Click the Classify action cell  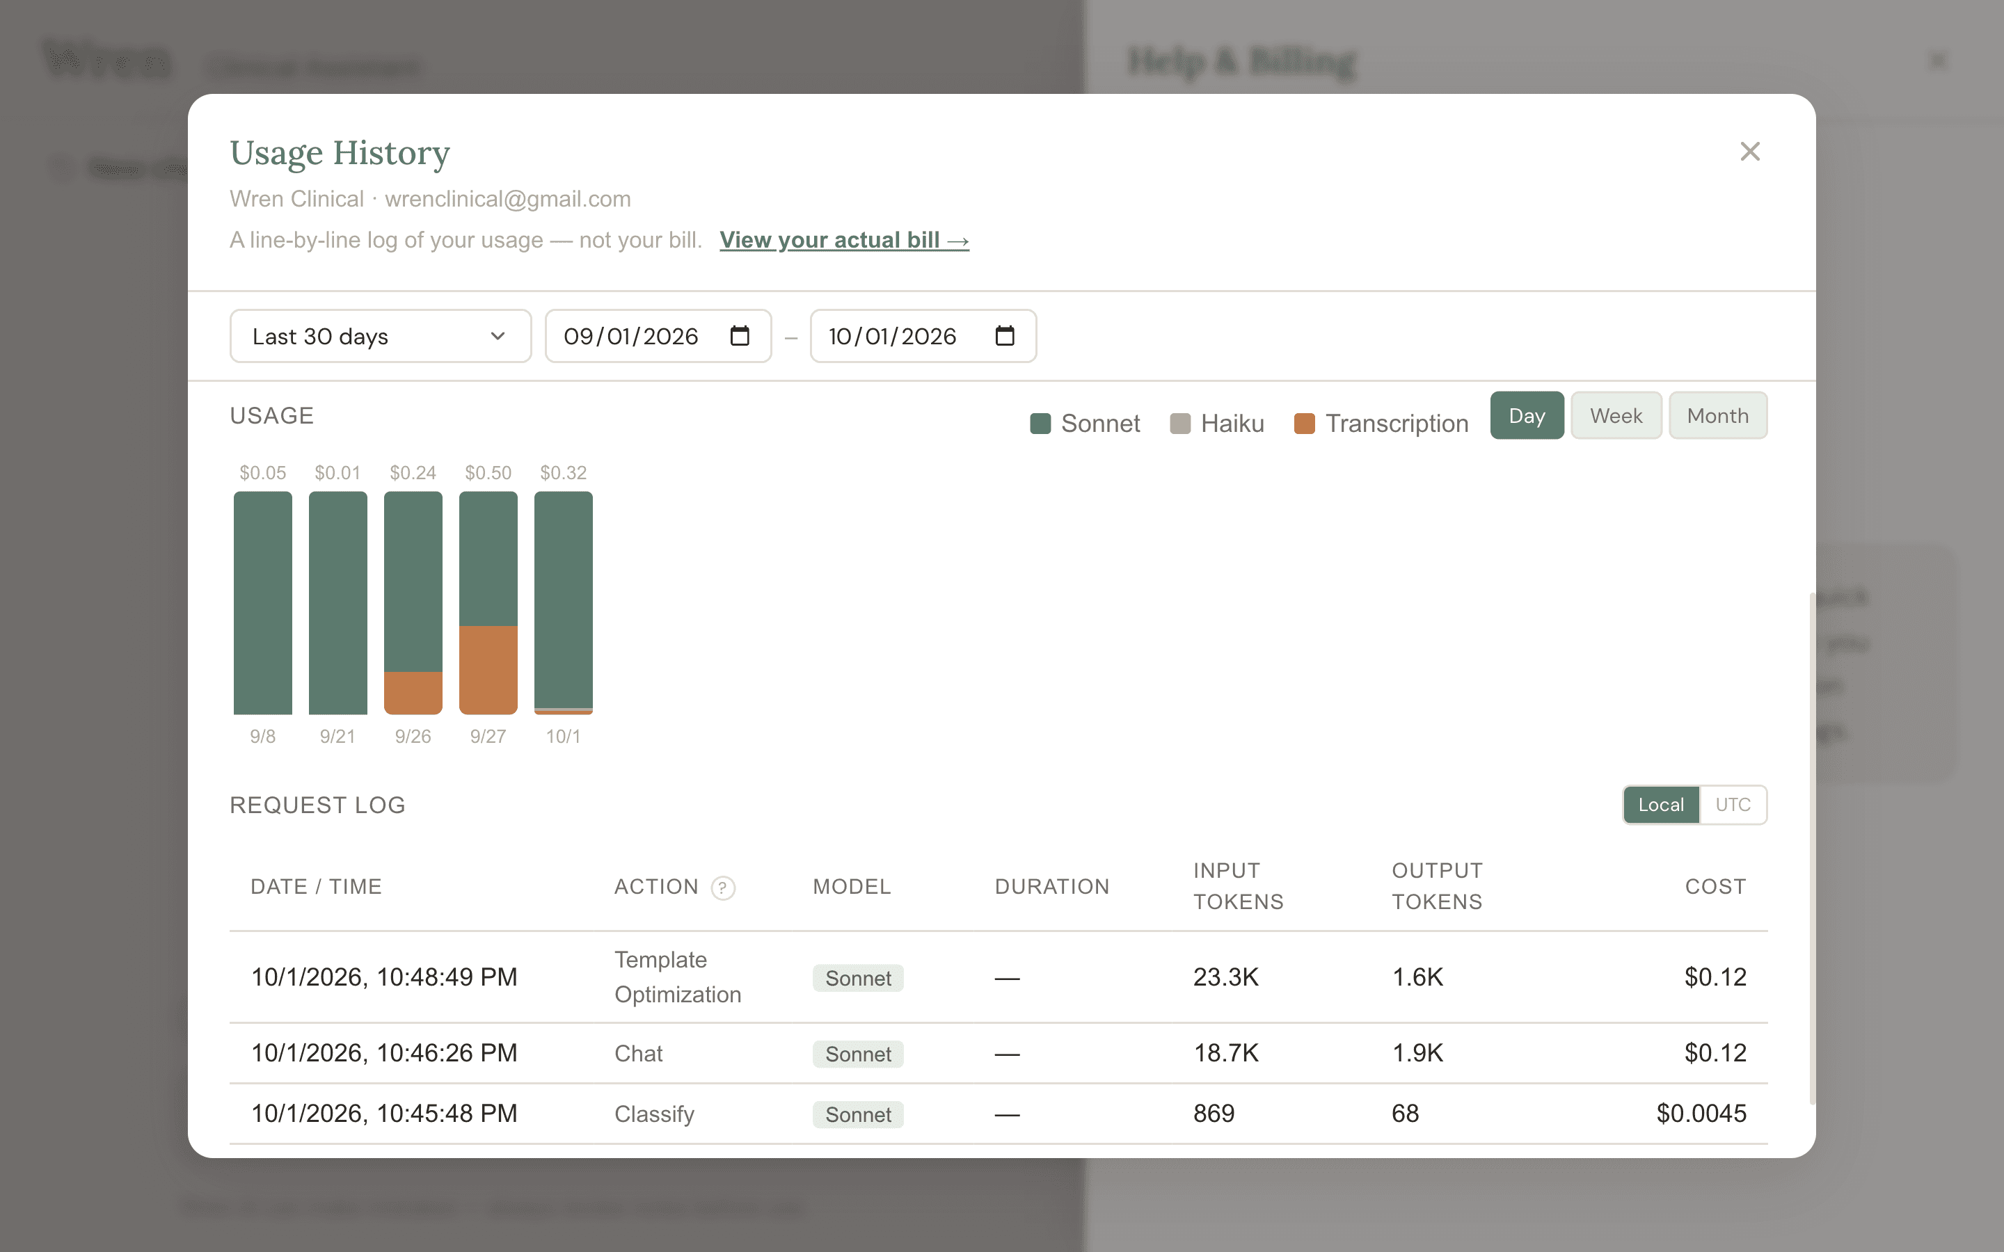654,1114
